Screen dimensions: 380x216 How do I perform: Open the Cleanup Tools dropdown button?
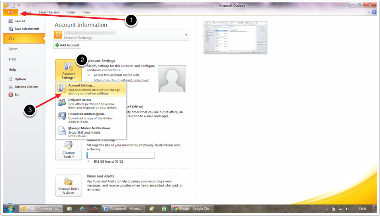(69, 150)
